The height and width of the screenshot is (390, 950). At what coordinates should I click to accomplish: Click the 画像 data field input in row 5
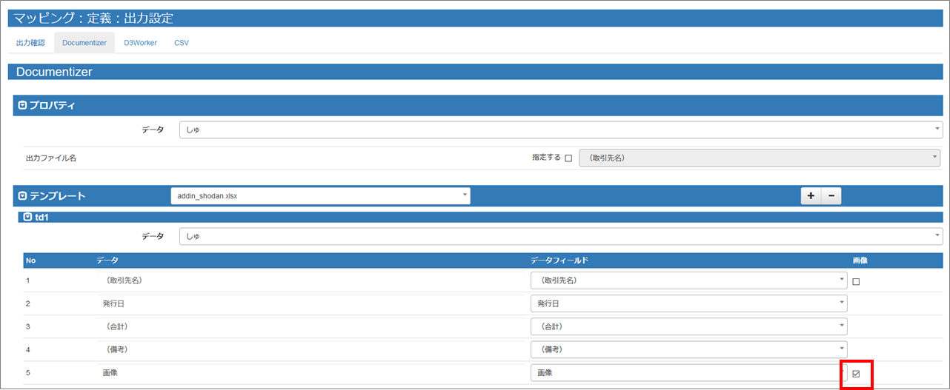pyautogui.click(x=688, y=373)
